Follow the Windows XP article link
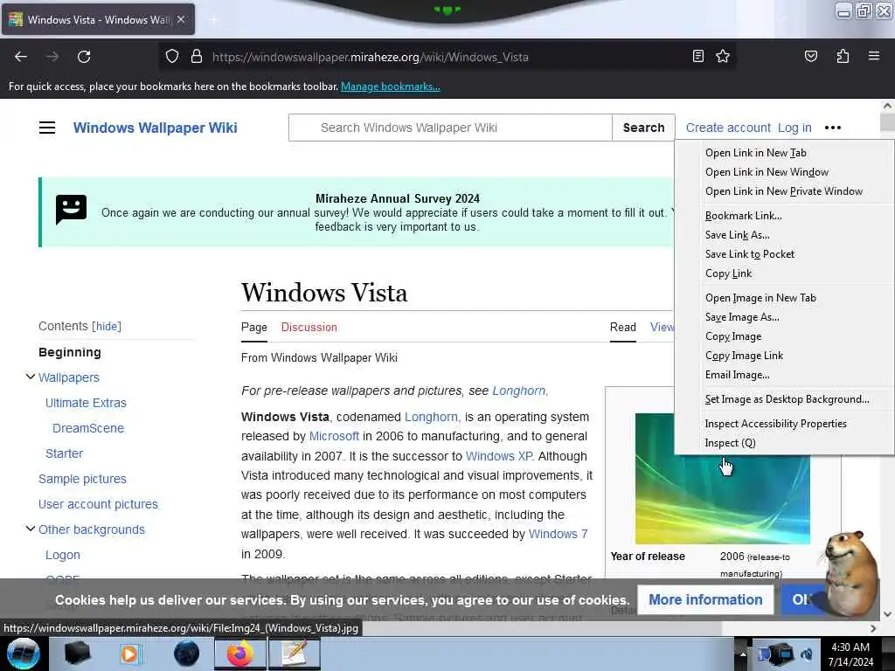895x671 pixels. [x=499, y=456]
